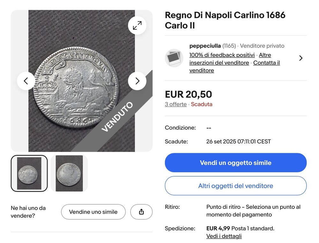Open seller details chevron arrow
This screenshot has width=319, height=243.
[300, 58]
